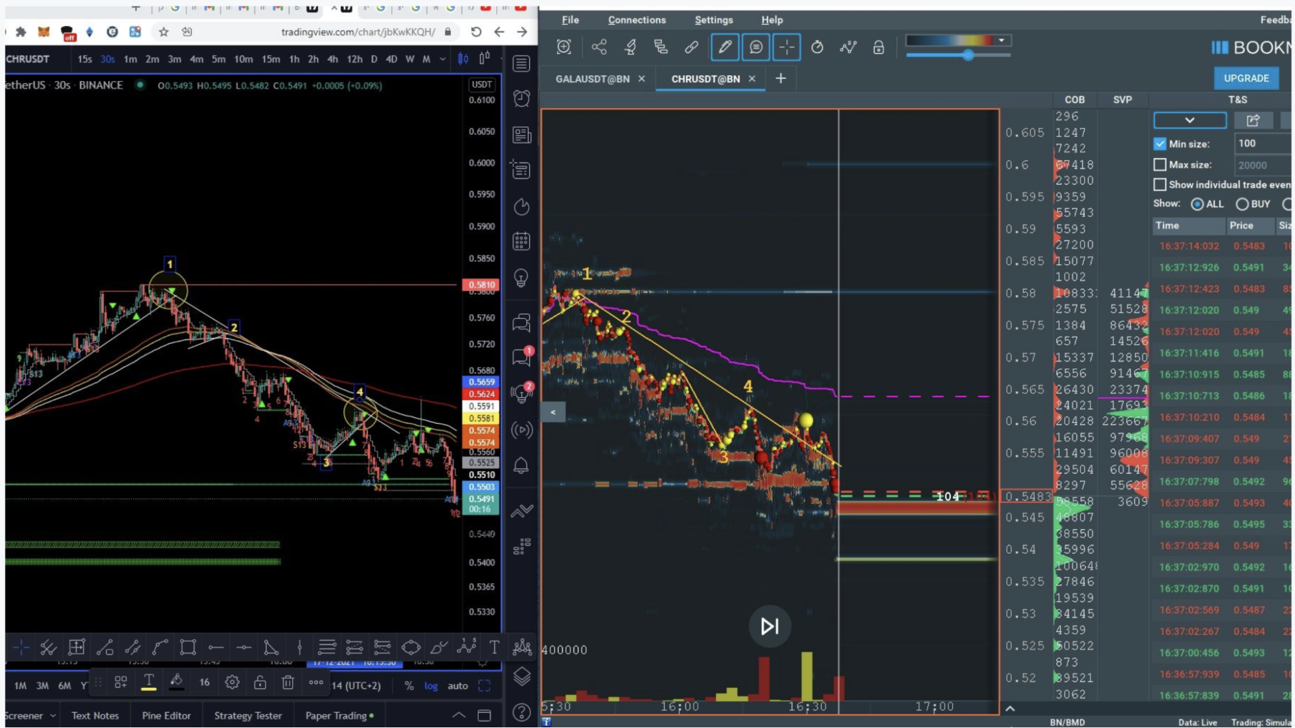Image resolution: width=1295 pixels, height=728 pixels.
Task: Select the text drawing tool
Action: pos(494,647)
